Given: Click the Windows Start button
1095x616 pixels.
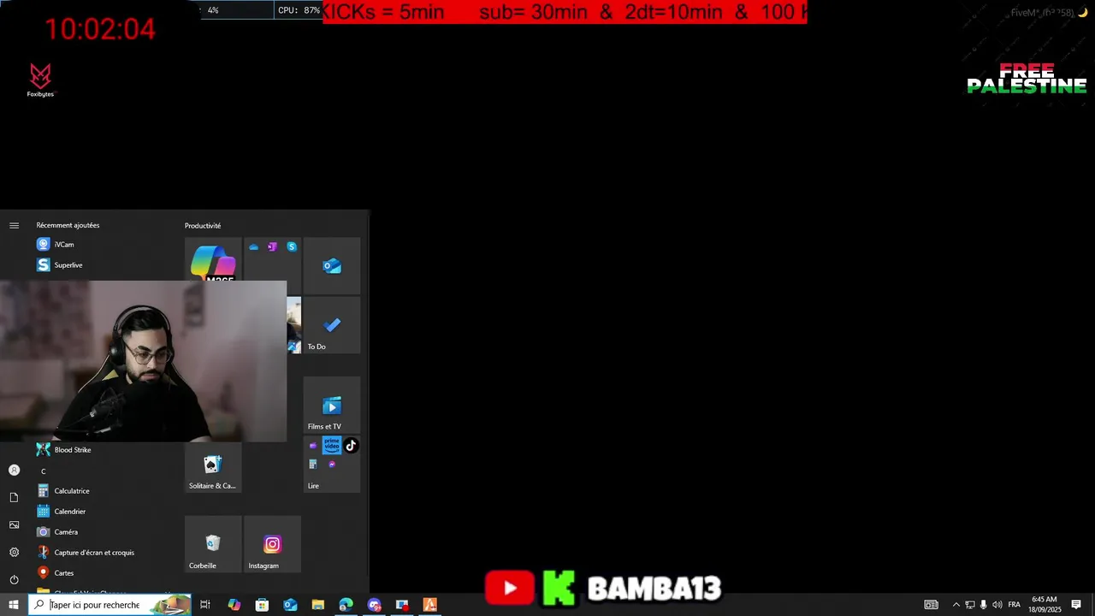Looking at the screenshot, I should (x=14, y=605).
